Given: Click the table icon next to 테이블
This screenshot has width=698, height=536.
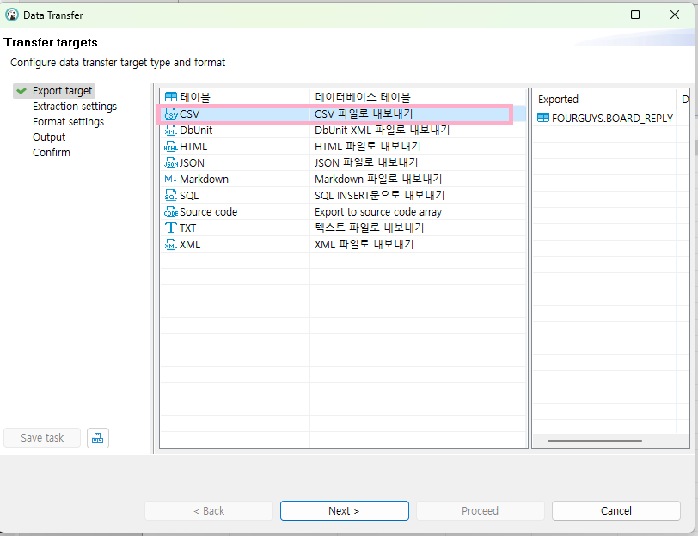Looking at the screenshot, I should click(171, 97).
